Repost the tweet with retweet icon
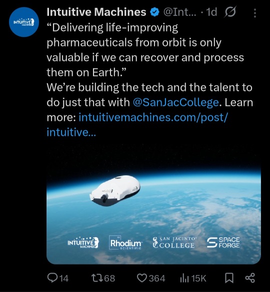This screenshot has height=292, width=270. pyautogui.click(x=97, y=278)
